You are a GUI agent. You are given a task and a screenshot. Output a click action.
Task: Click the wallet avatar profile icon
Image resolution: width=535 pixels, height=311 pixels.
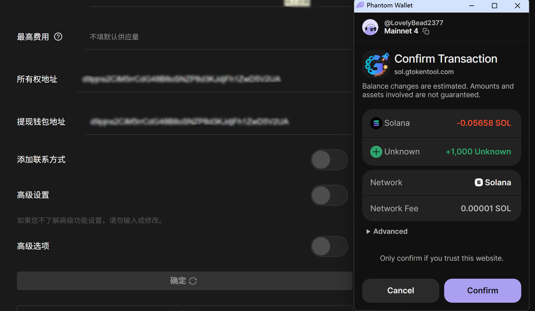click(370, 27)
